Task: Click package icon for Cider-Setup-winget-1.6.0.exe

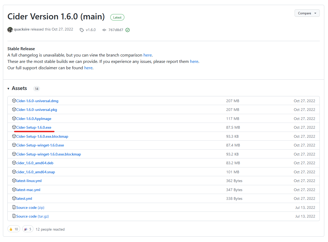Action: [14, 145]
